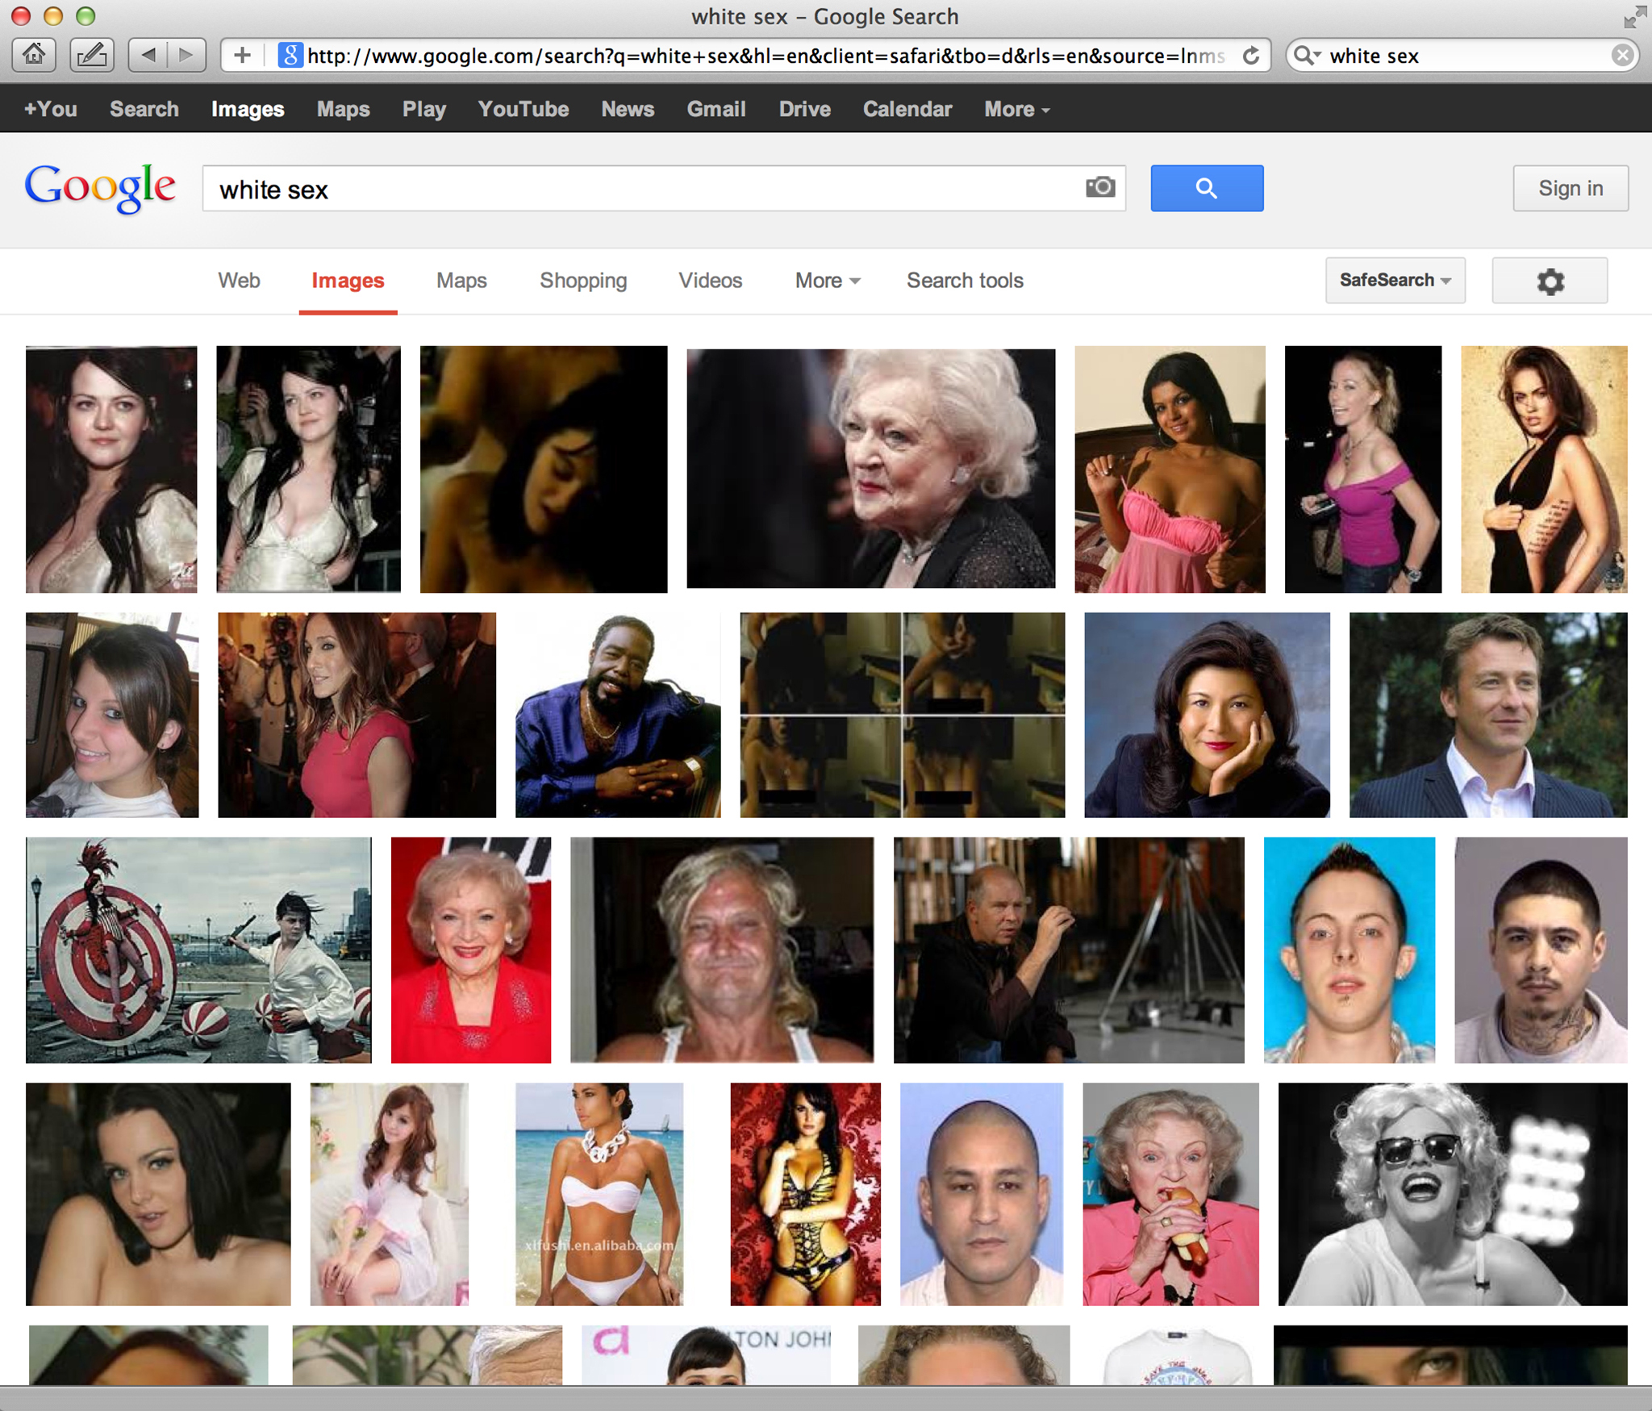Open YouTube from the top bar
The height and width of the screenshot is (1411, 1652).
523,109
